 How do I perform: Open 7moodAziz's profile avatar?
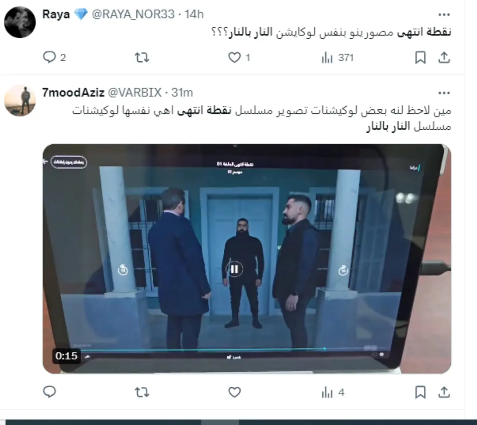20,101
